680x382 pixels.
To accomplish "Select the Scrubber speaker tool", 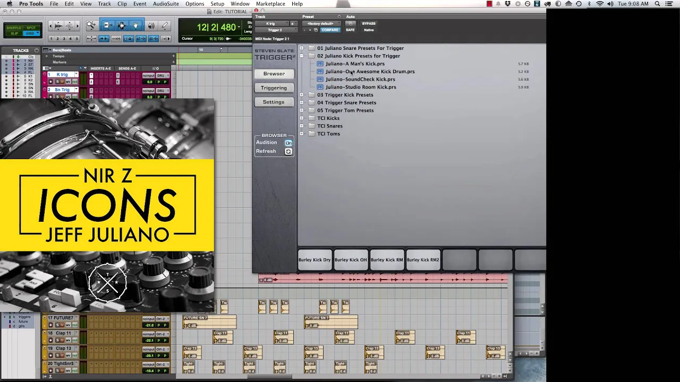I will click(x=151, y=25).
